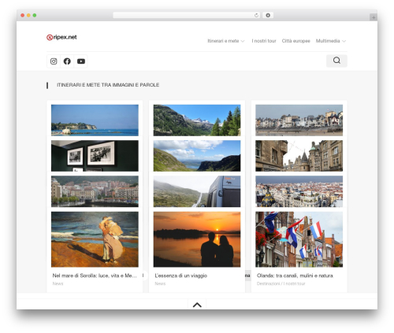
Task: Open article L'essenza di un viaggio
Action: [x=181, y=276]
